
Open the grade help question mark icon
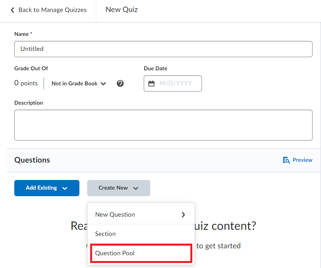[x=120, y=83]
